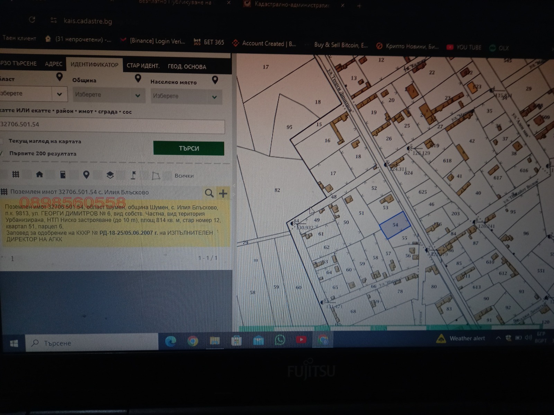Viewport: 554px width, 415px height.
Task: Click location pin next to Община
Action: [x=138, y=79]
